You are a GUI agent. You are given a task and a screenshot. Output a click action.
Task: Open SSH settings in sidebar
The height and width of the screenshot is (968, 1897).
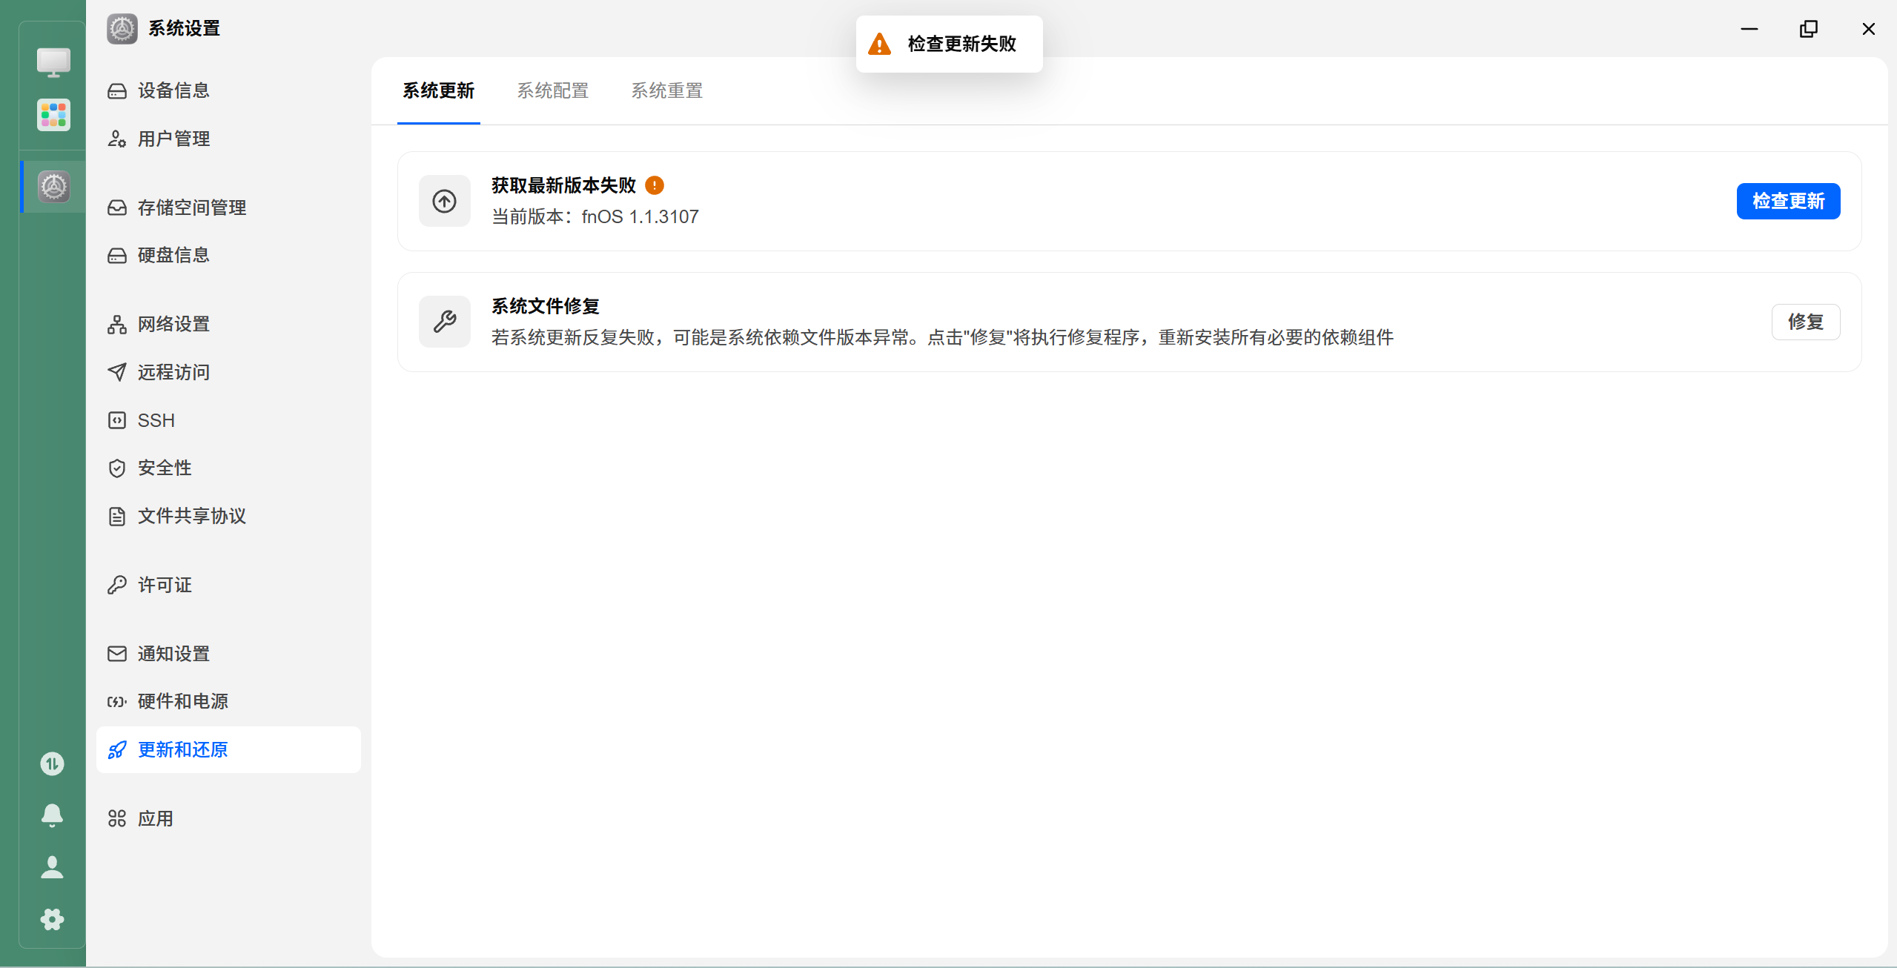click(x=228, y=420)
